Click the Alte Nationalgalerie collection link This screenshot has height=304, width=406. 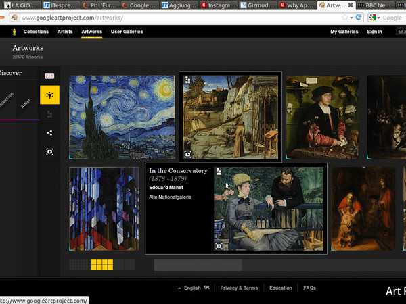coord(170,197)
